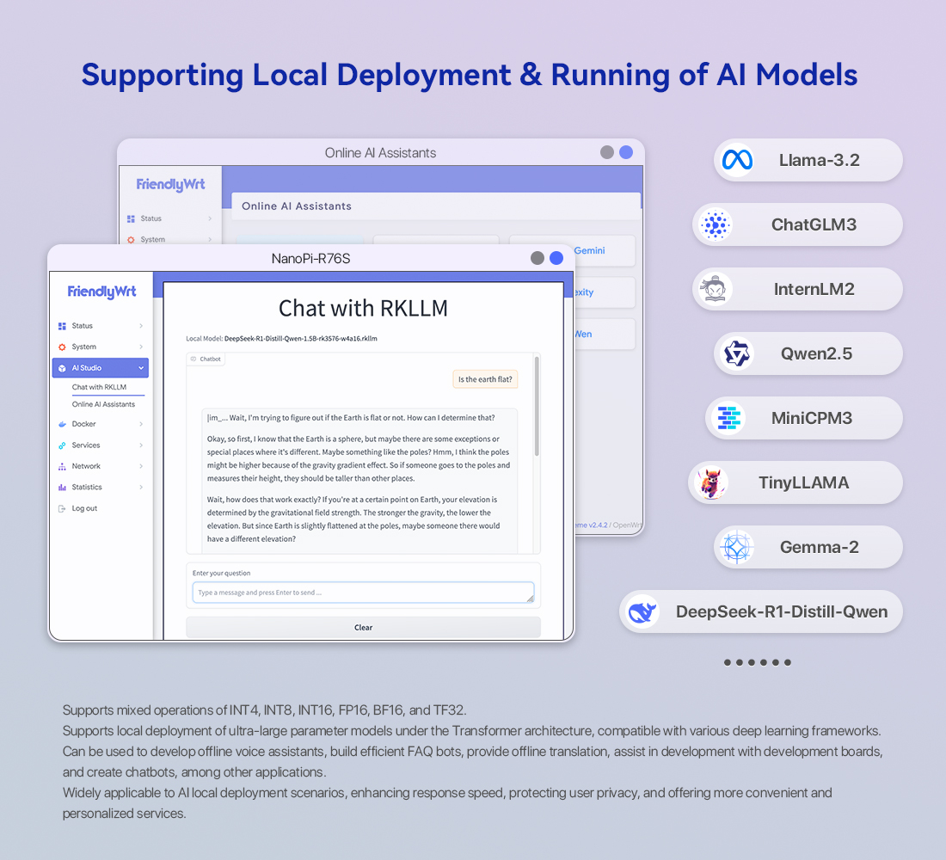Open Online AI Assistants submenu item

(103, 404)
